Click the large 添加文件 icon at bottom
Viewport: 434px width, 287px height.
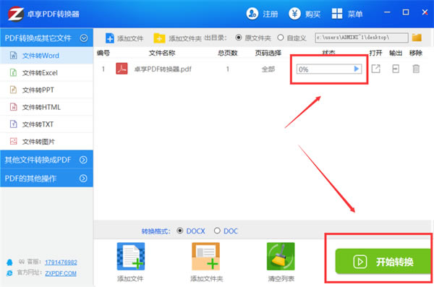[x=131, y=257]
